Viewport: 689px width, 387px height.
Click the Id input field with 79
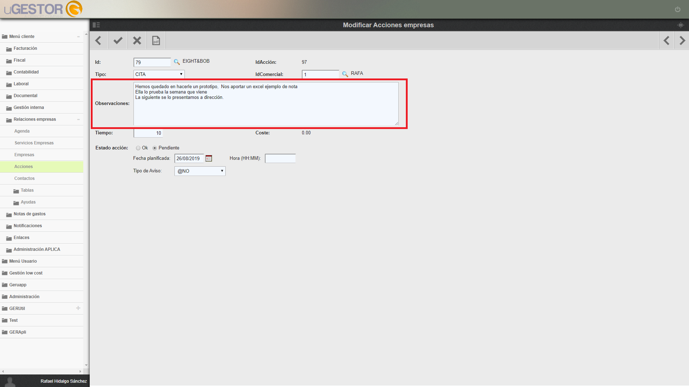152,62
